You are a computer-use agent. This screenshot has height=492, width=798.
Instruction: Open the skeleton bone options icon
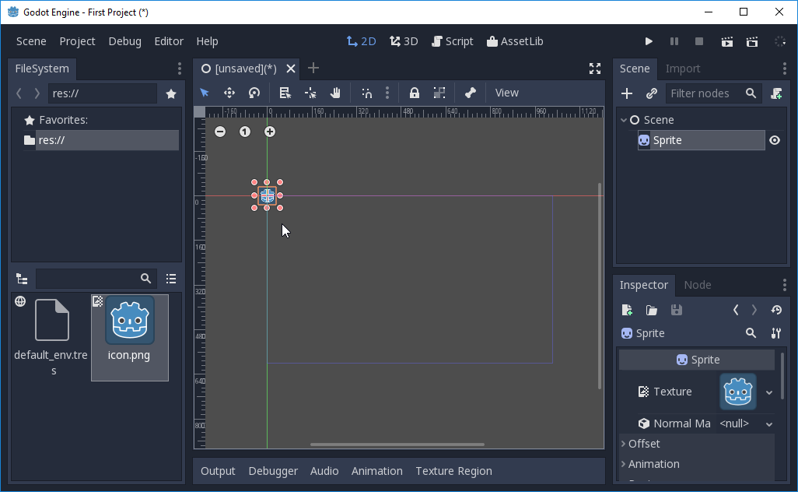[x=470, y=93]
